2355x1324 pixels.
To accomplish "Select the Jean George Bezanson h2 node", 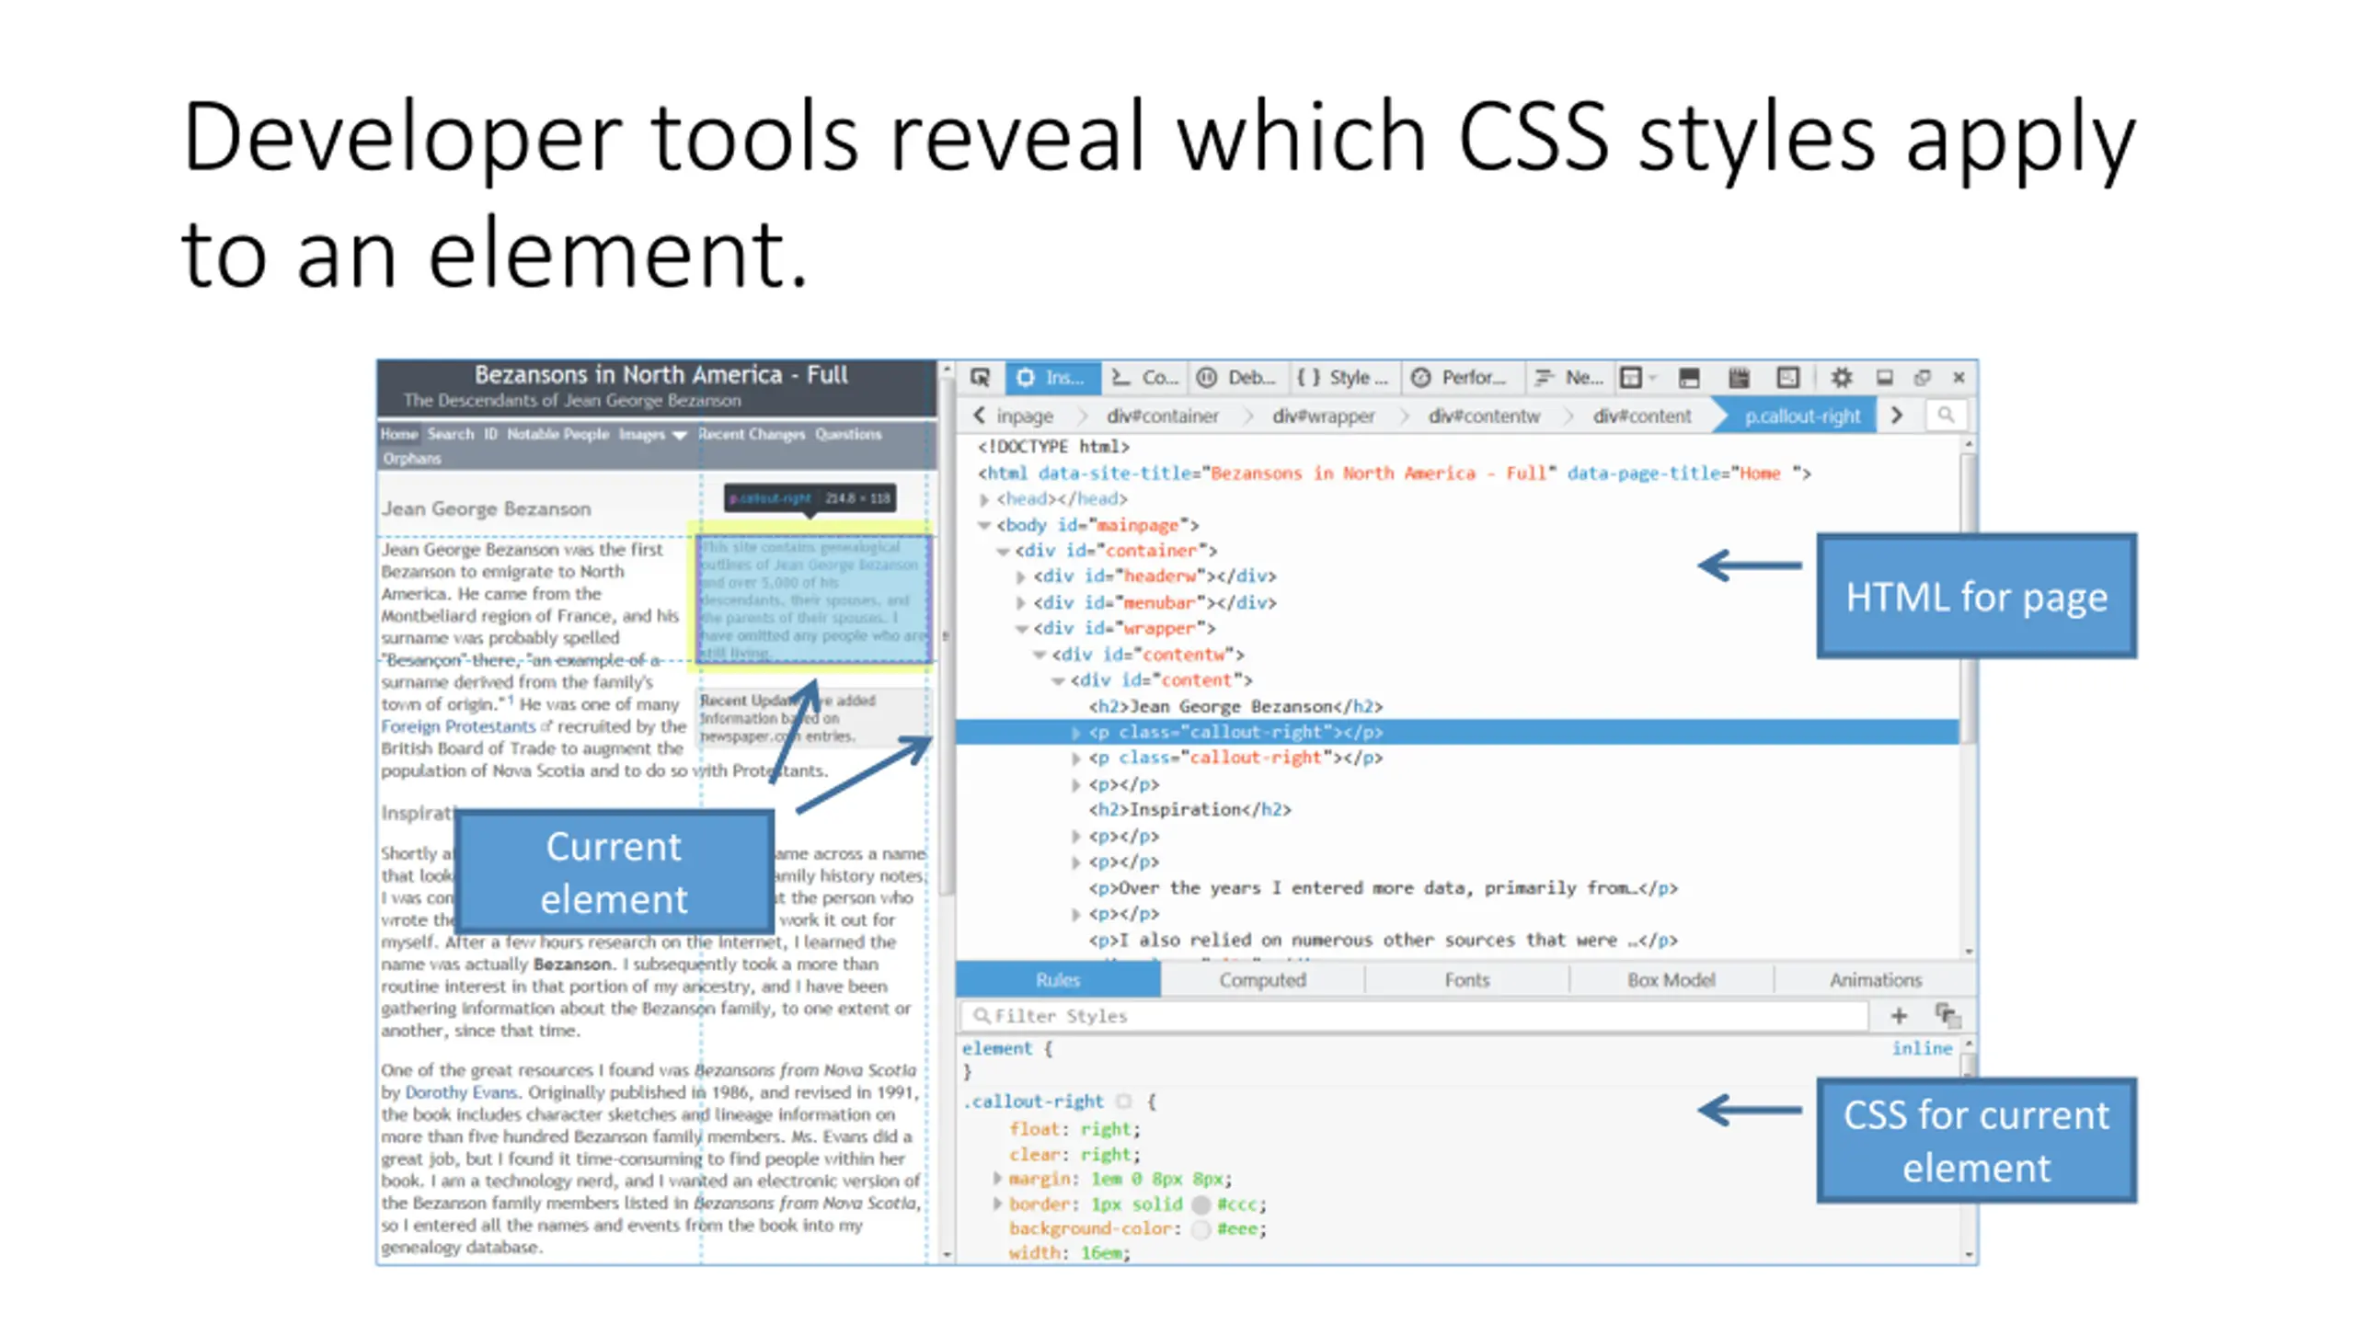I will [x=1235, y=706].
